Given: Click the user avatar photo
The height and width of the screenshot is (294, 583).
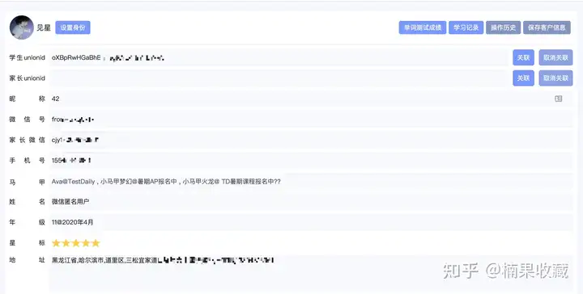Looking at the screenshot, I should point(22,27).
